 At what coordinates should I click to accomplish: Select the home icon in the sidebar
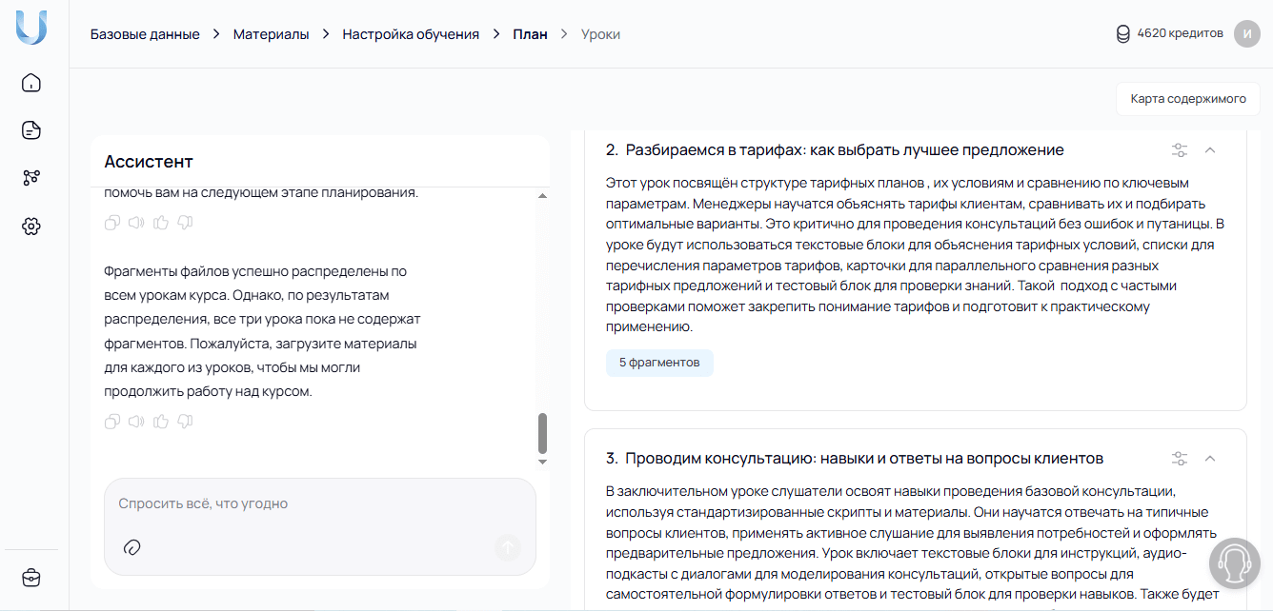31,83
